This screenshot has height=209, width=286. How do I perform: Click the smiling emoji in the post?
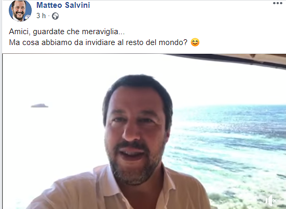(195, 42)
